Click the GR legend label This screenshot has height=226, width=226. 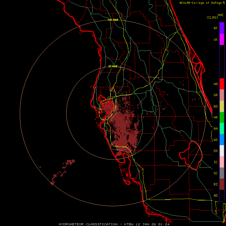pos(215,95)
